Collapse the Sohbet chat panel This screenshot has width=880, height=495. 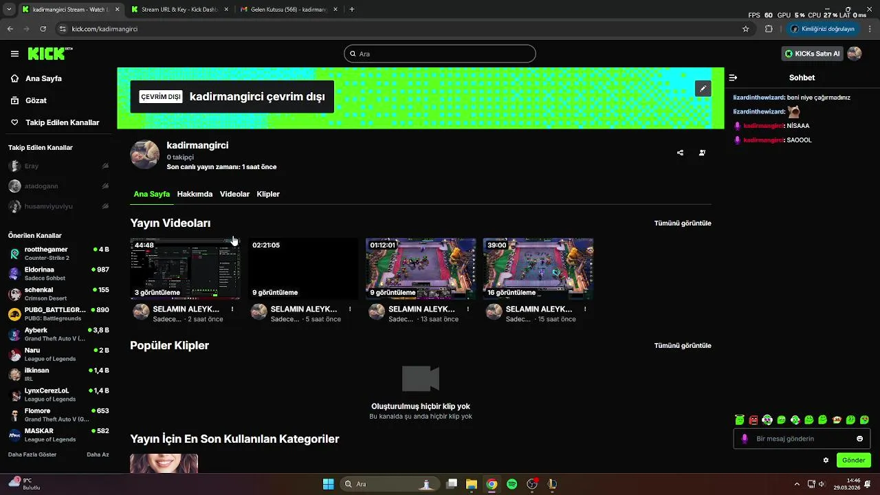[x=733, y=78]
